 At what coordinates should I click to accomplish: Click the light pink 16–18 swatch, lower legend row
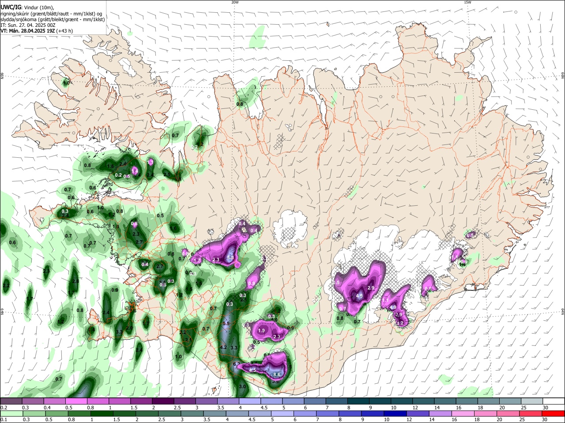tap(463, 413)
